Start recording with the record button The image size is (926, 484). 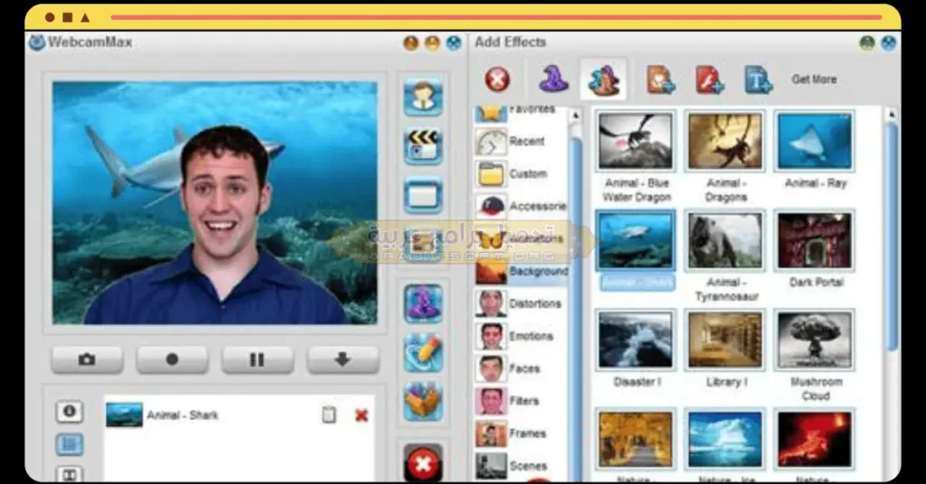pos(172,359)
